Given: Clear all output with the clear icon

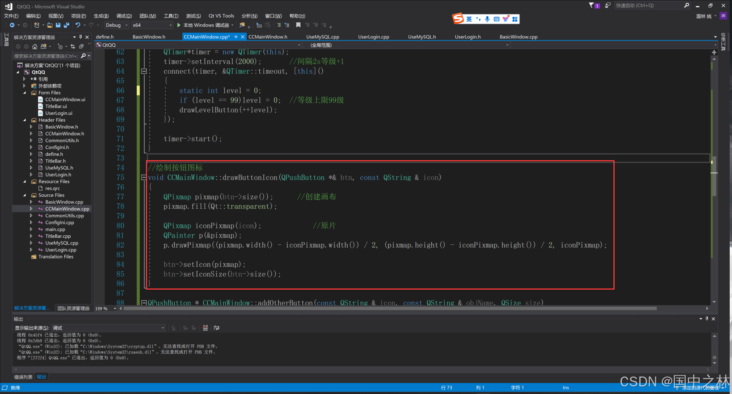Looking at the screenshot, I should click(205, 328).
